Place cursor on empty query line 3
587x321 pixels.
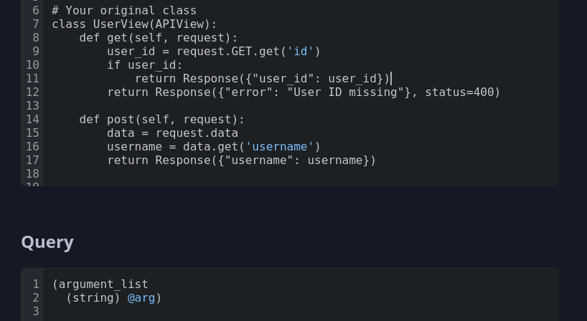coord(301,311)
